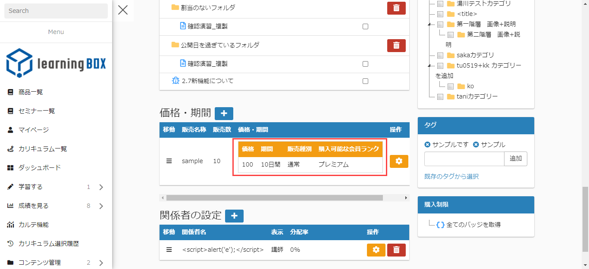Remove the サンプルです tag

(427, 145)
